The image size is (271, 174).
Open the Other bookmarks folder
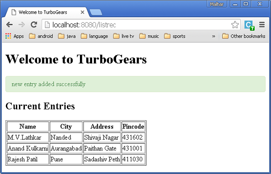click(x=244, y=36)
